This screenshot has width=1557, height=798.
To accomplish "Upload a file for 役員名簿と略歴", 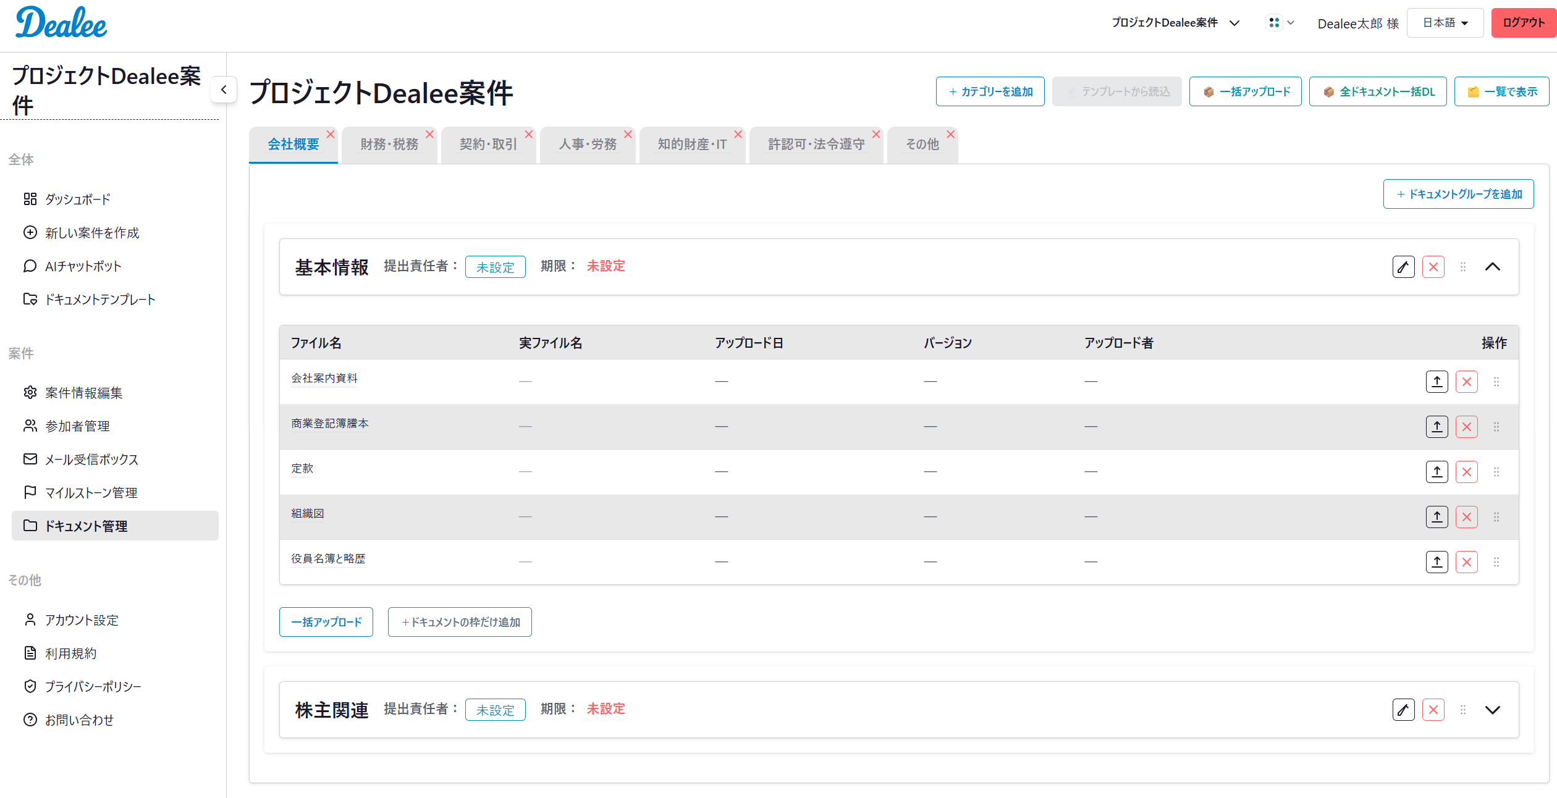I will click(1437, 562).
